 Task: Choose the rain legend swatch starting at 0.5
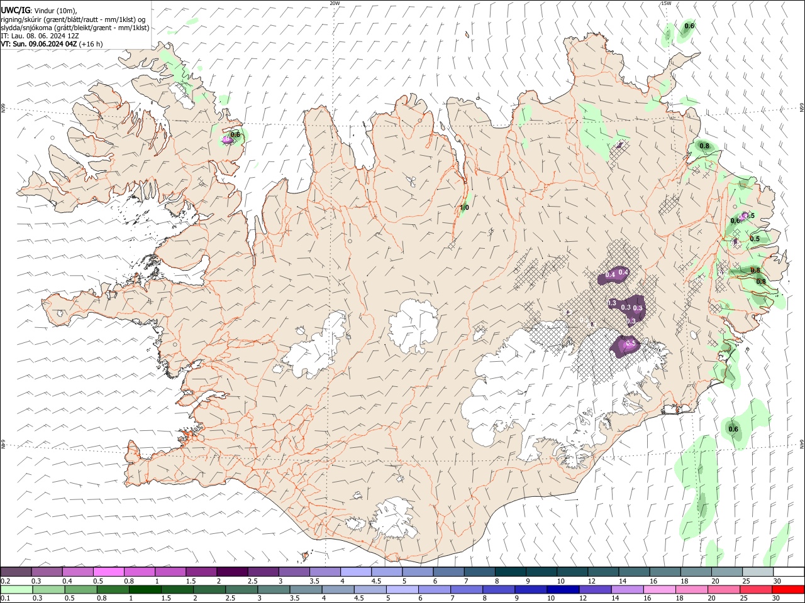point(81,589)
